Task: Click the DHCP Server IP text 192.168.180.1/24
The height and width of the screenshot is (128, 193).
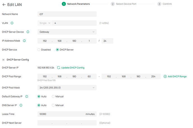Action: (46, 68)
